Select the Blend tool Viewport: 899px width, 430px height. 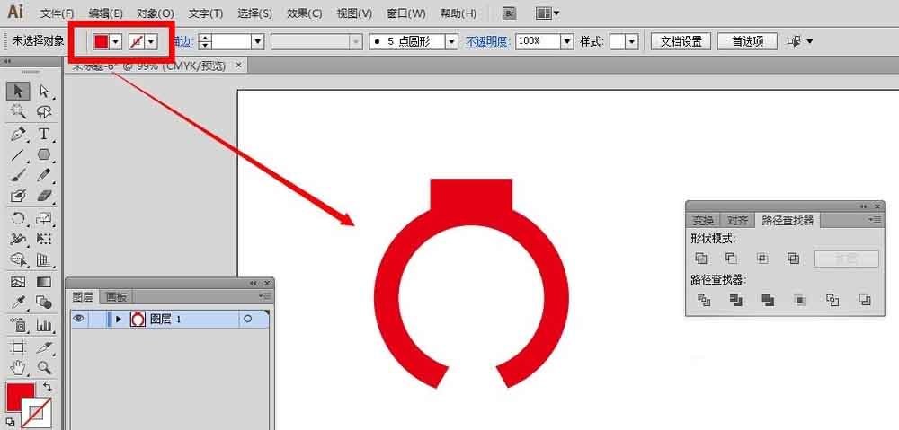pos(43,302)
